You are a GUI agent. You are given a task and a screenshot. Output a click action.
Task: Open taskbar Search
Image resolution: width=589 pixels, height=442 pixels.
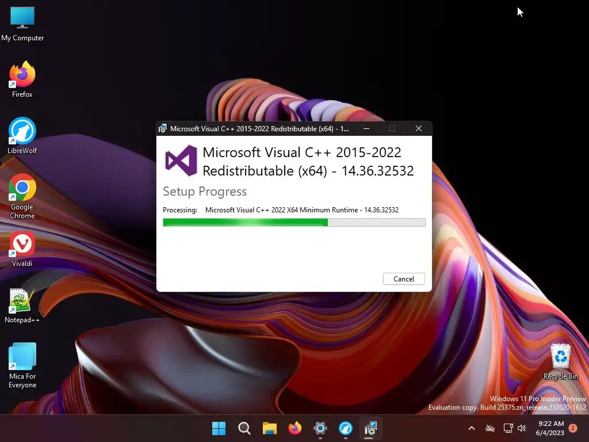click(x=244, y=428)
